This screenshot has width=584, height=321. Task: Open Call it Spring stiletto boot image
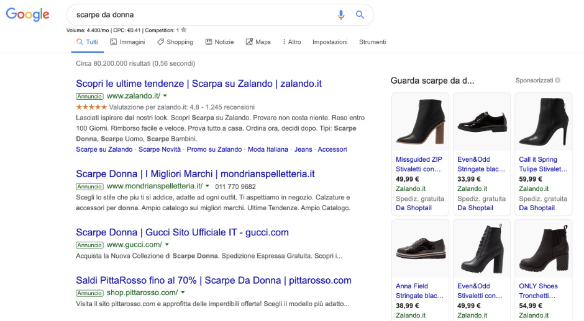coord(544,122)
